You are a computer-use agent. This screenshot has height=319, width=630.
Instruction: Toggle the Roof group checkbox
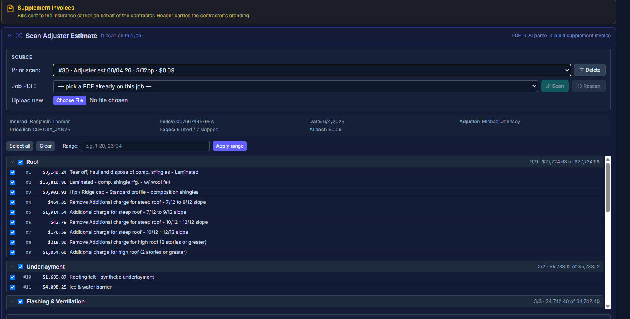click(20, 162)
